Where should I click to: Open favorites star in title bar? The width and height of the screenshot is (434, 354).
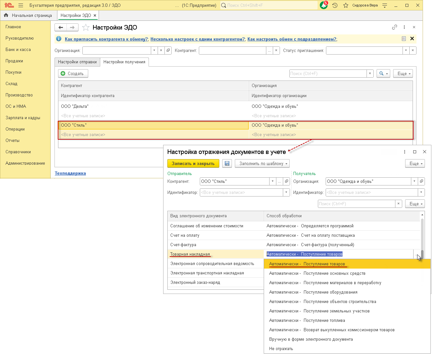[x=346, y=5]
